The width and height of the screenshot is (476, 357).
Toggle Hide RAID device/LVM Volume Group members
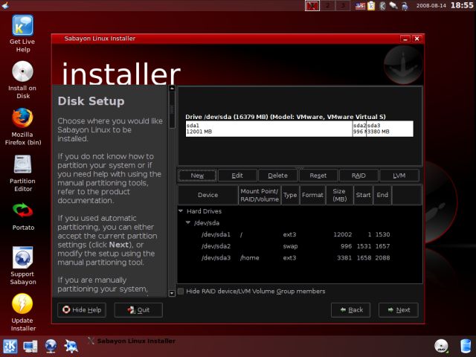coord(181,291)
